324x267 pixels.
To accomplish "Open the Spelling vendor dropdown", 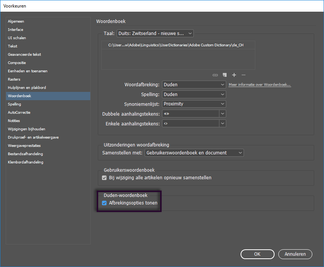I will pyautogui.click(x=194, y=95).
